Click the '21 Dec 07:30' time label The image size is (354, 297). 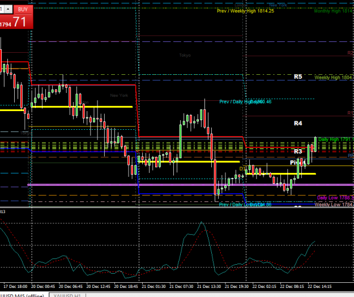pos(181,287)
